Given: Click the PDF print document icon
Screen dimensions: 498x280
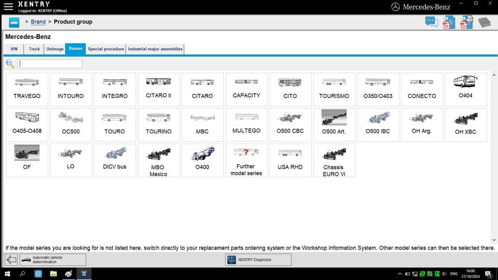Looking at the screenshot, I should pyautogui.click(x=466, y=22).
